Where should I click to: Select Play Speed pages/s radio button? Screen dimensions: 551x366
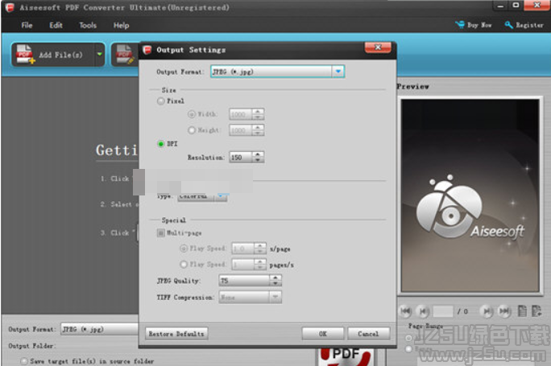pos(184,264)
